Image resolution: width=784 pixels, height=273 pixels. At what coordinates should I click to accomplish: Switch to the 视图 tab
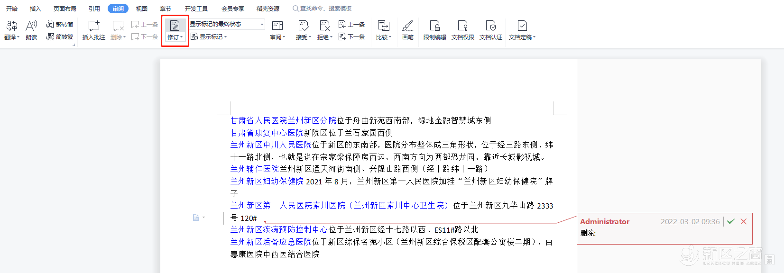tap(142, 9)
